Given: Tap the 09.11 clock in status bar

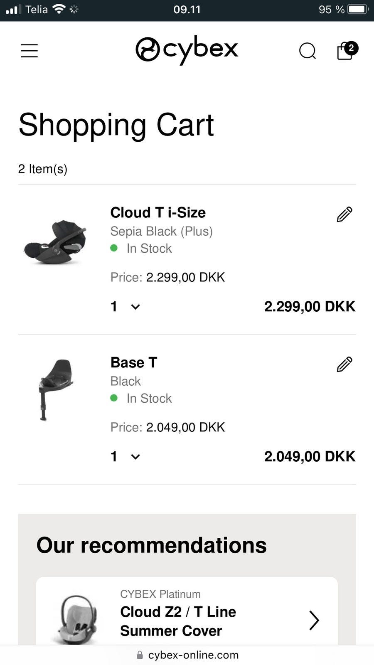Looking at the screenshot, I should pyautogui.click(x=187, y=9).
